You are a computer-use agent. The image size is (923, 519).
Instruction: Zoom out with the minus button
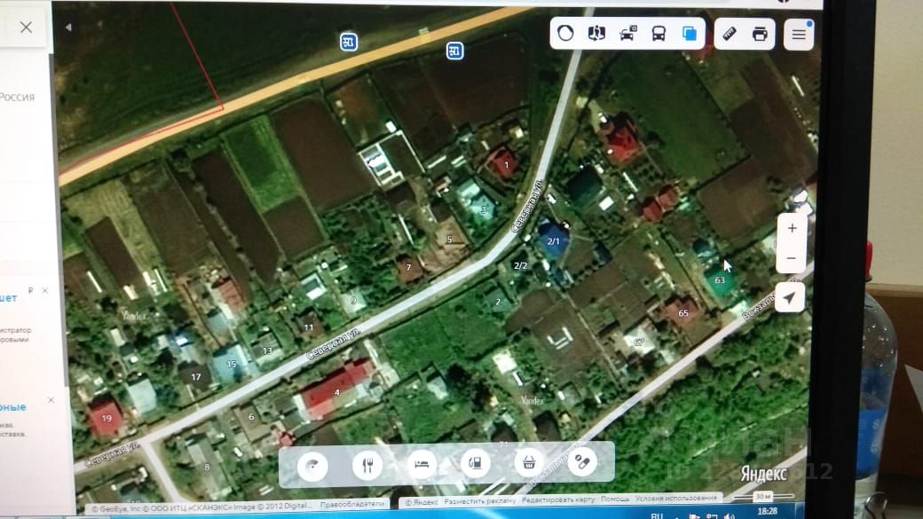pyautogui.click(x=791, y=258)
